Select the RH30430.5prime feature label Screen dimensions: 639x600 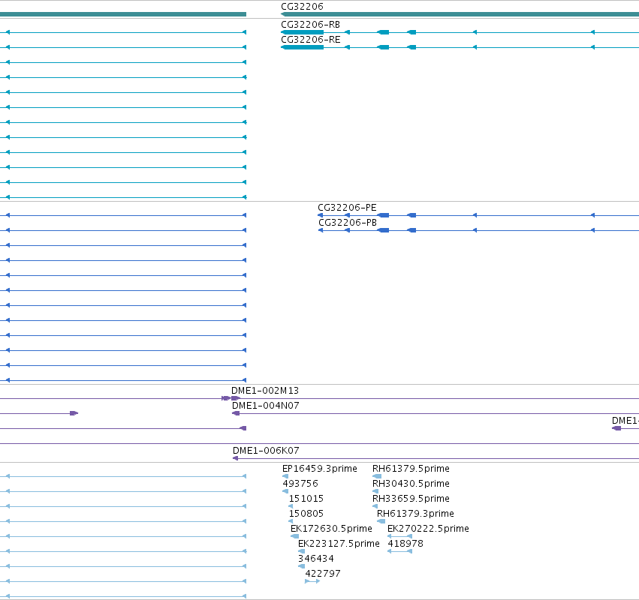point(411,484)
